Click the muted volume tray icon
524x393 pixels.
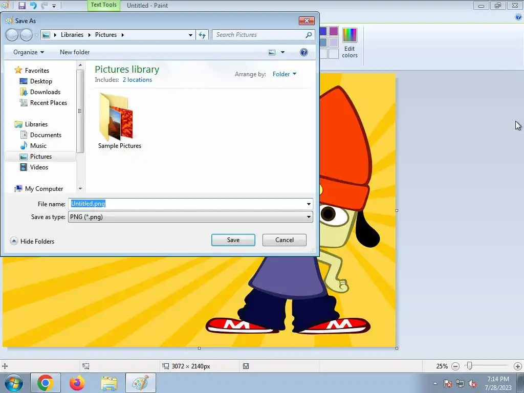click(x=472, y=384)
